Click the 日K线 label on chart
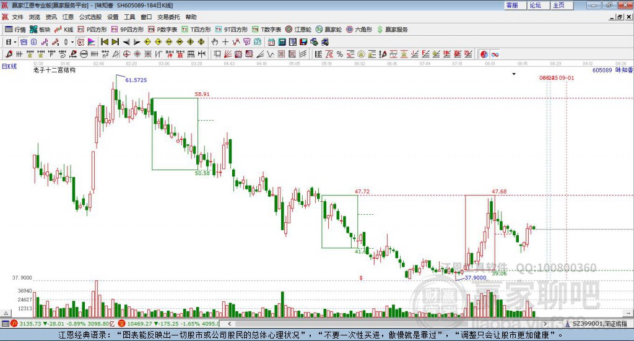The image size is (634, 341). [x=9, y=66]
